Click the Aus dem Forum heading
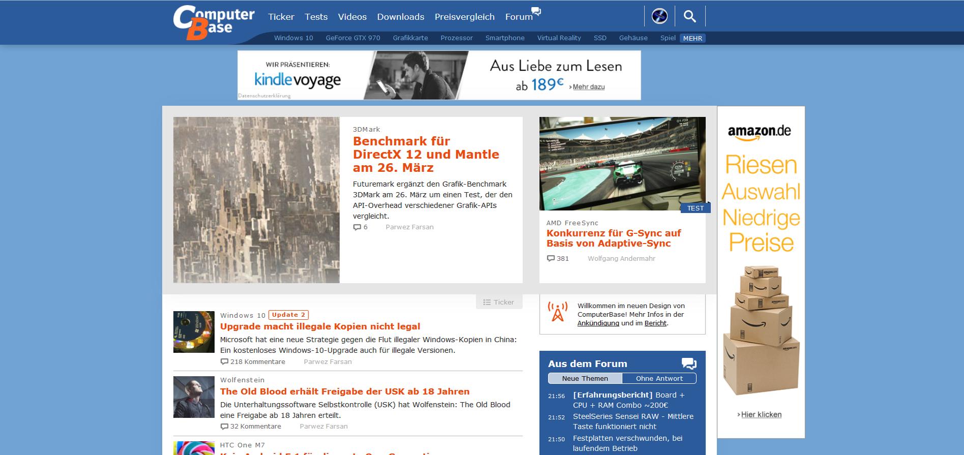Viewport: 964px width, 455px height. click(588, 363)
